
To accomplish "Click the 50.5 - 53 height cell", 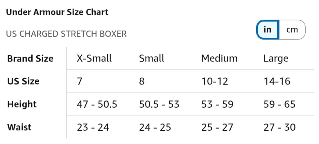I will [x=159, y=104].
